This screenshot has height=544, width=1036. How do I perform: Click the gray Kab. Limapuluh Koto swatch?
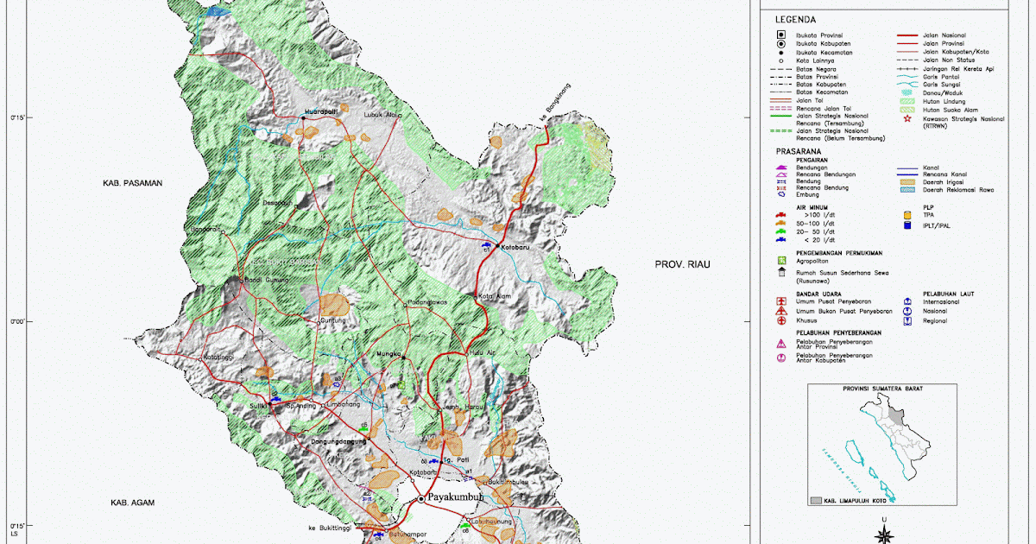click(817, 500)
